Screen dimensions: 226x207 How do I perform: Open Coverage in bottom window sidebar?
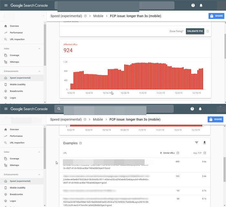point(22,158)
